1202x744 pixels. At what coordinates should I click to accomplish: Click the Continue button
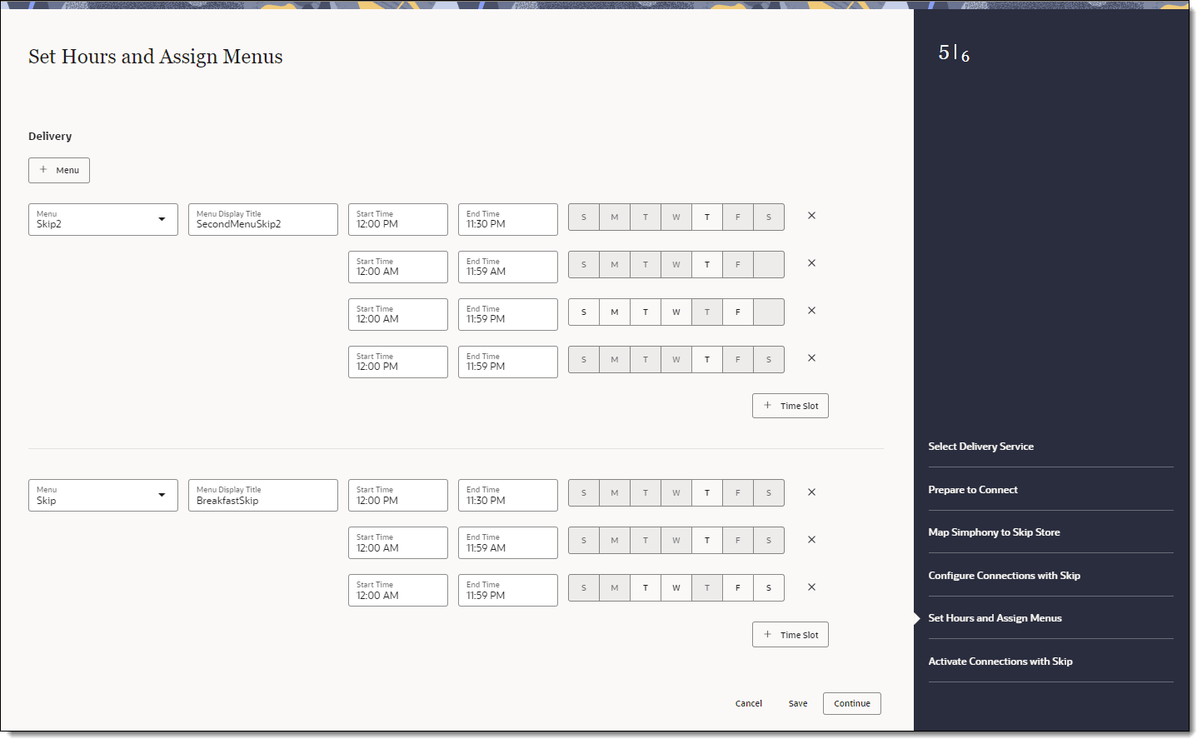coord(852,703)
